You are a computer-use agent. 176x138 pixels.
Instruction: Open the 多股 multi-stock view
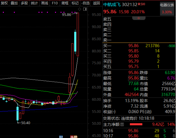point(24,3)
